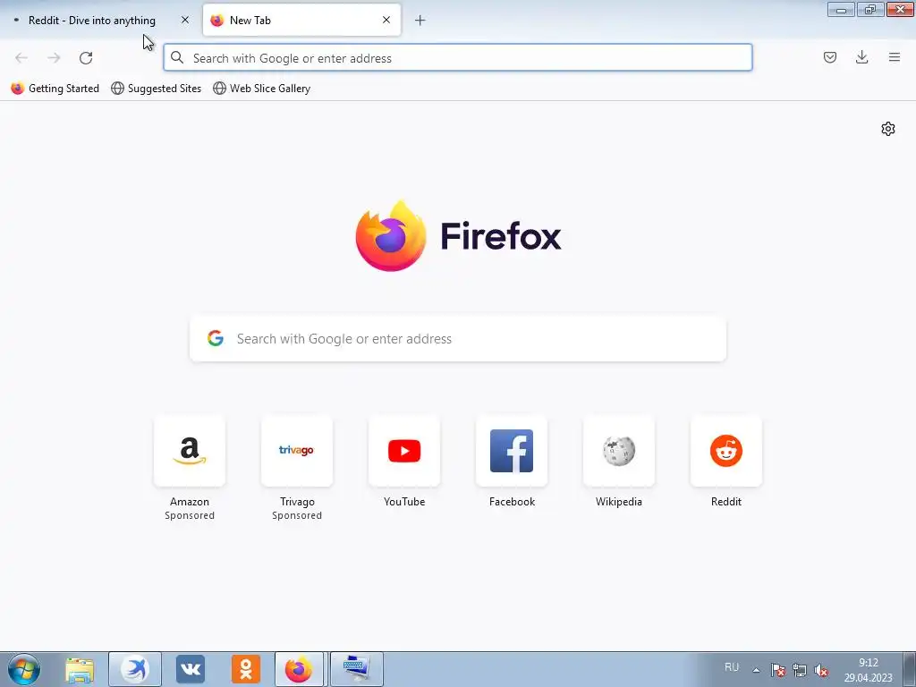Open Web Slice Gallery bookmark
Image resolution: width=916 pixels, height=687 pixels.
tap(262, 89)
